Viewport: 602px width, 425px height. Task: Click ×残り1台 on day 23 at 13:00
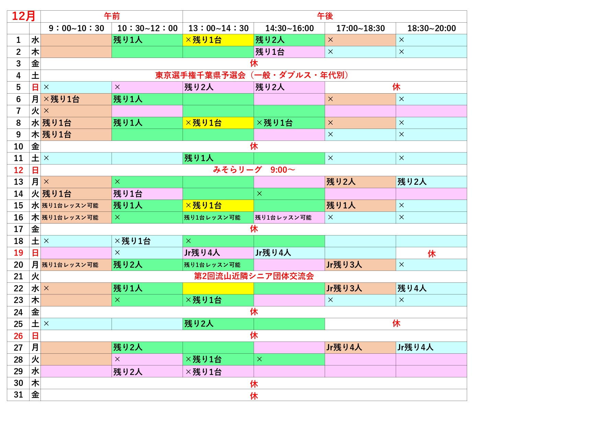(x=204, y=300)
